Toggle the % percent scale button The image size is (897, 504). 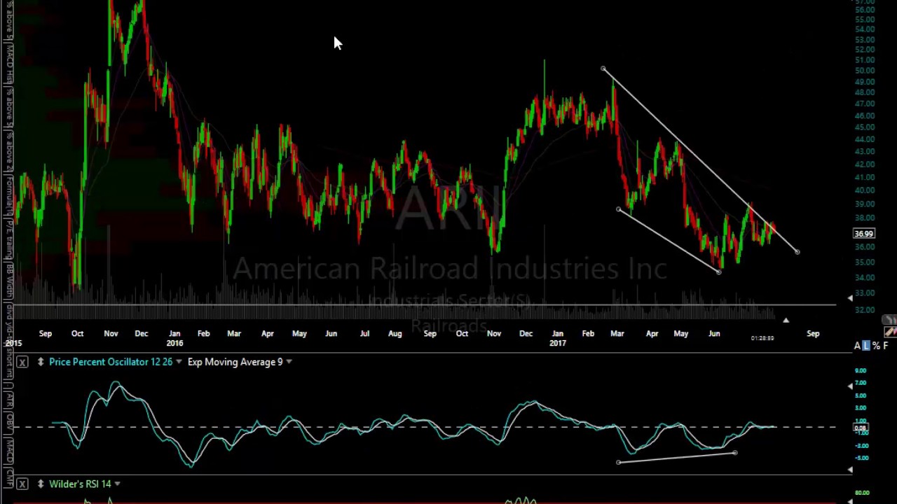[876, 346]
